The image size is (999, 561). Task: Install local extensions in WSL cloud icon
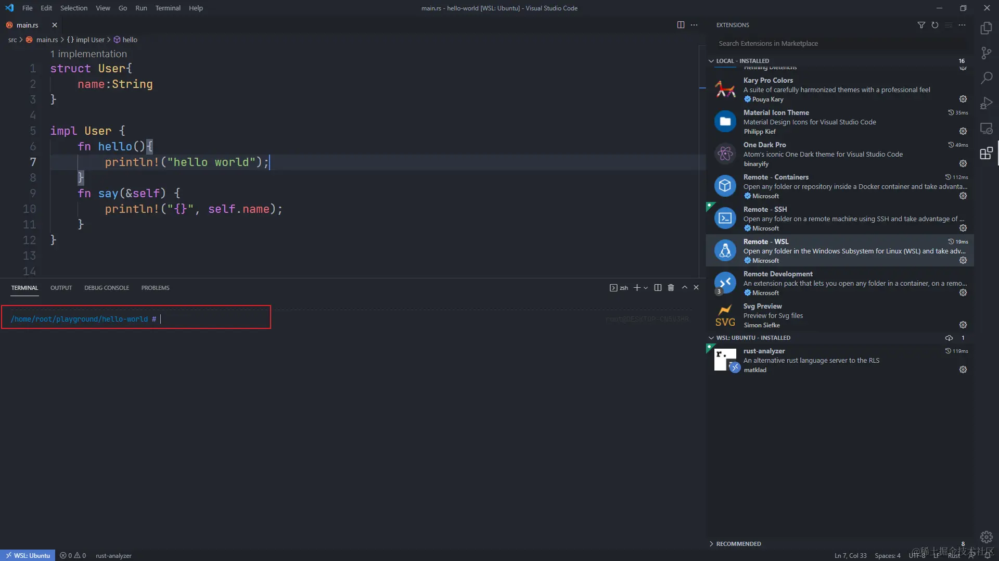(x=949, y=338)
